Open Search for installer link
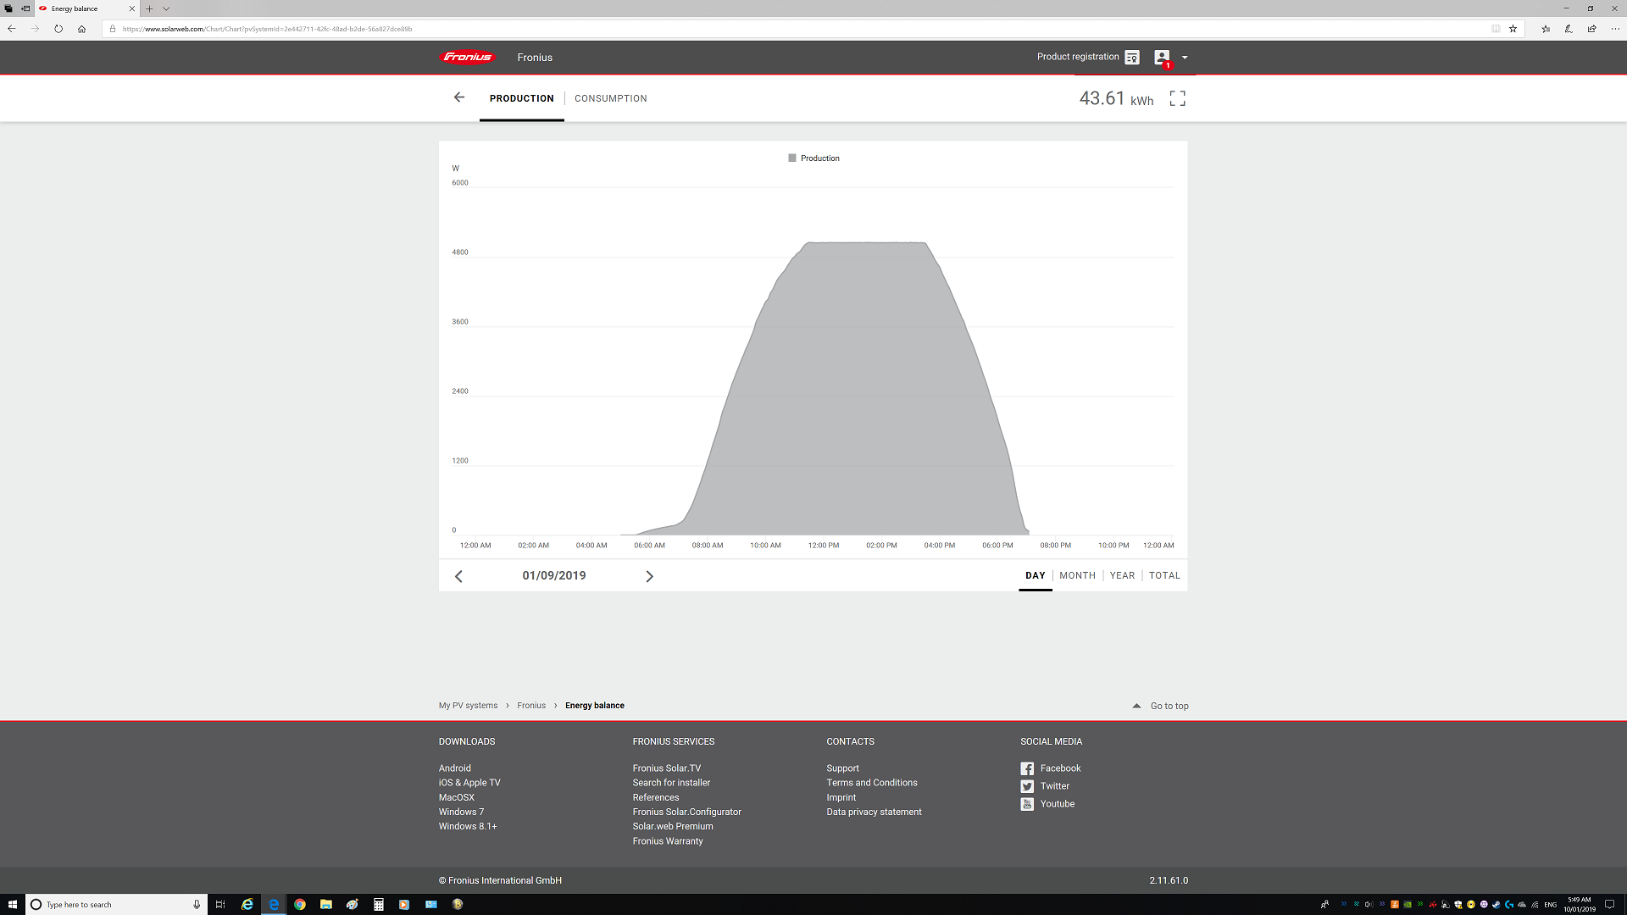Image resolution: width=1627 pixels, height=915 pixels. click(x=671, y=783)
